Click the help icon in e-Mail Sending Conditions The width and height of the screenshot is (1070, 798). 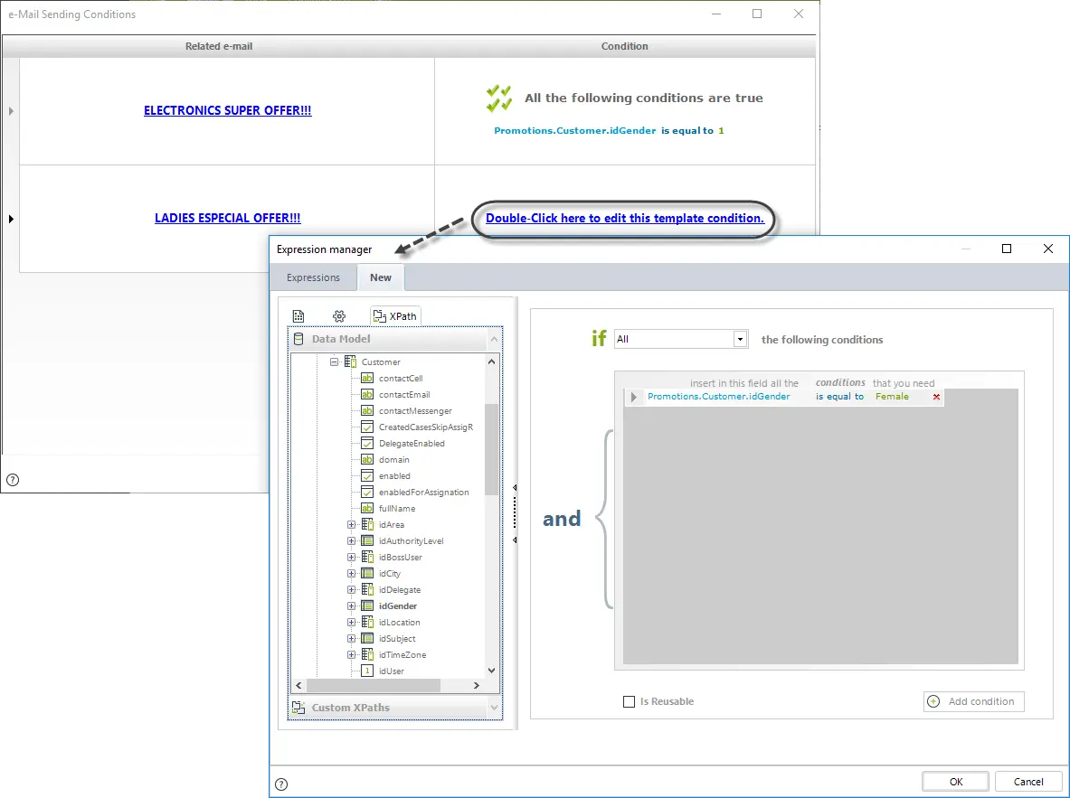(x=13, y=480)
